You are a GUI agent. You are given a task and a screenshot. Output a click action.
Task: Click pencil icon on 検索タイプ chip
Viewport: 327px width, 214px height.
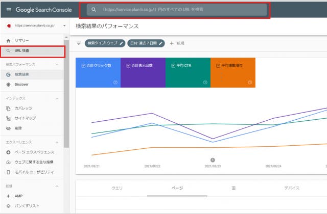point(122,43)
